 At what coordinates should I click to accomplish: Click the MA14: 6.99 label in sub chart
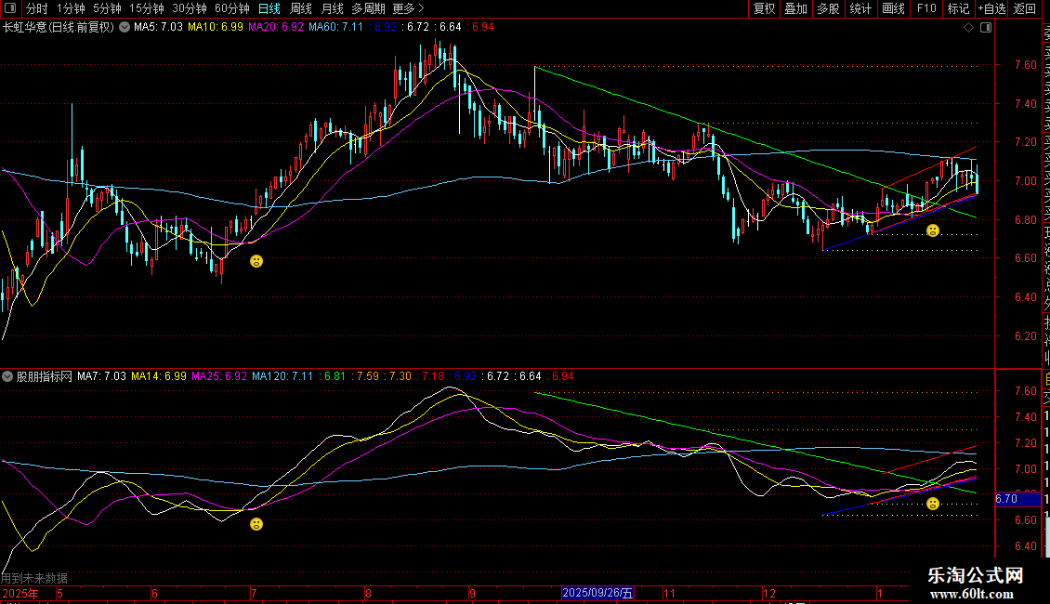[159, 376]
